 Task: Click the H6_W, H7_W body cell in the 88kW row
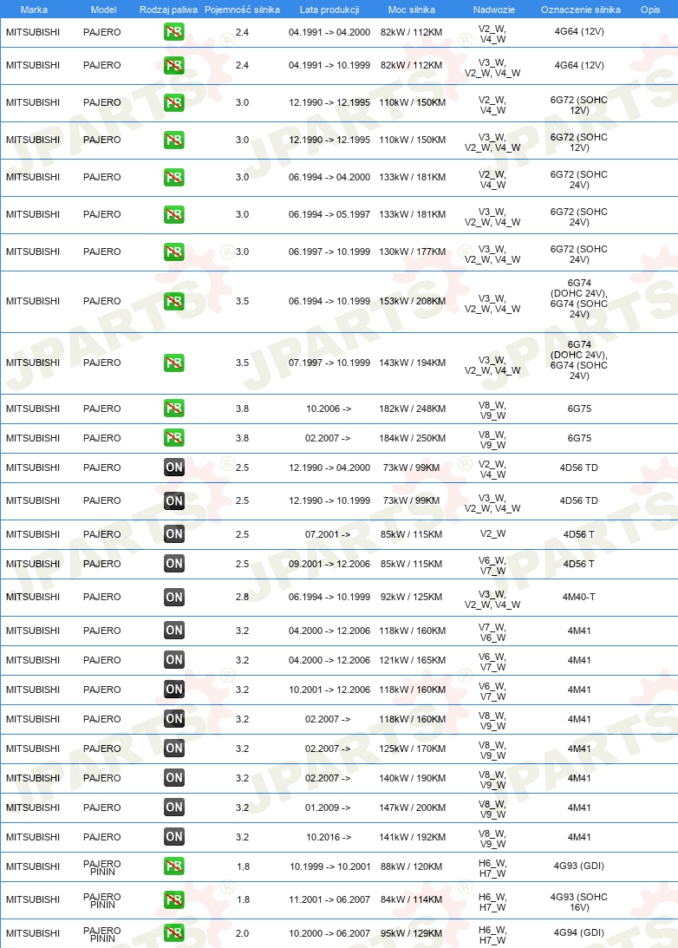click(493, 868)
